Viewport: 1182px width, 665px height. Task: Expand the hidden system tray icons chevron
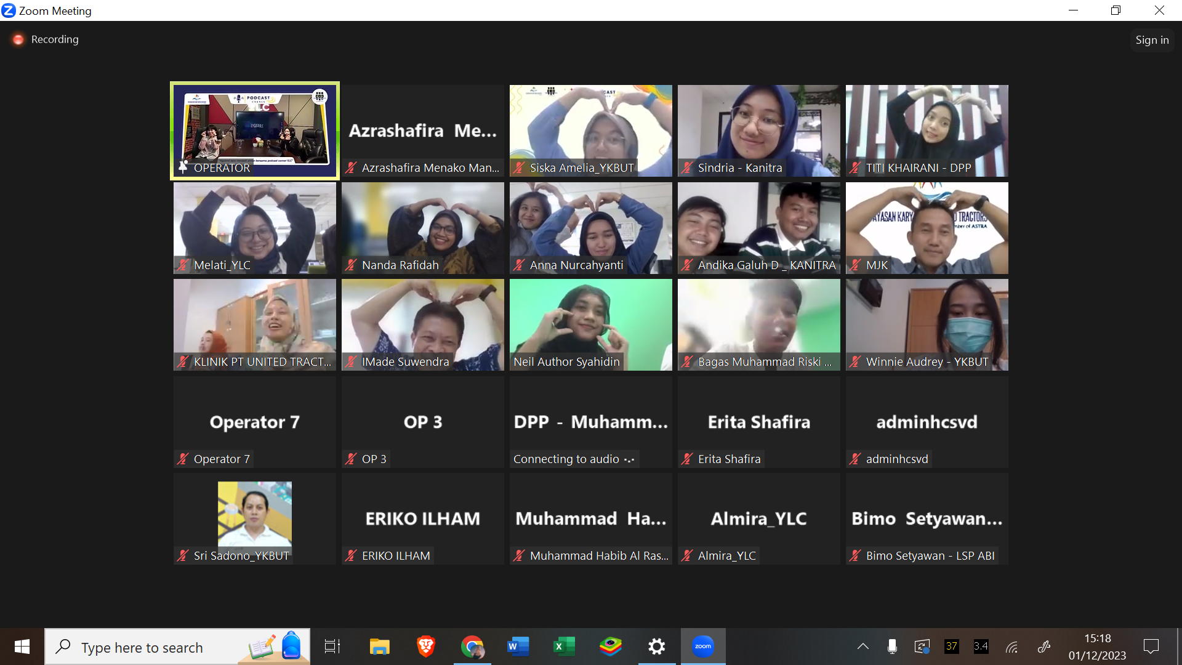tap(863, 647)
